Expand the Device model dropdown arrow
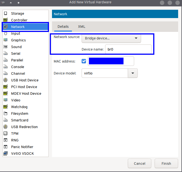This screenshot has width=182, height=172. (x=133, y=73)
